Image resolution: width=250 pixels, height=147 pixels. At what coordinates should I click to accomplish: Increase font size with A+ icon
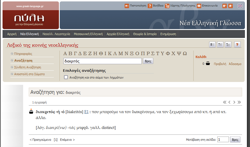(x=225, y=6)
